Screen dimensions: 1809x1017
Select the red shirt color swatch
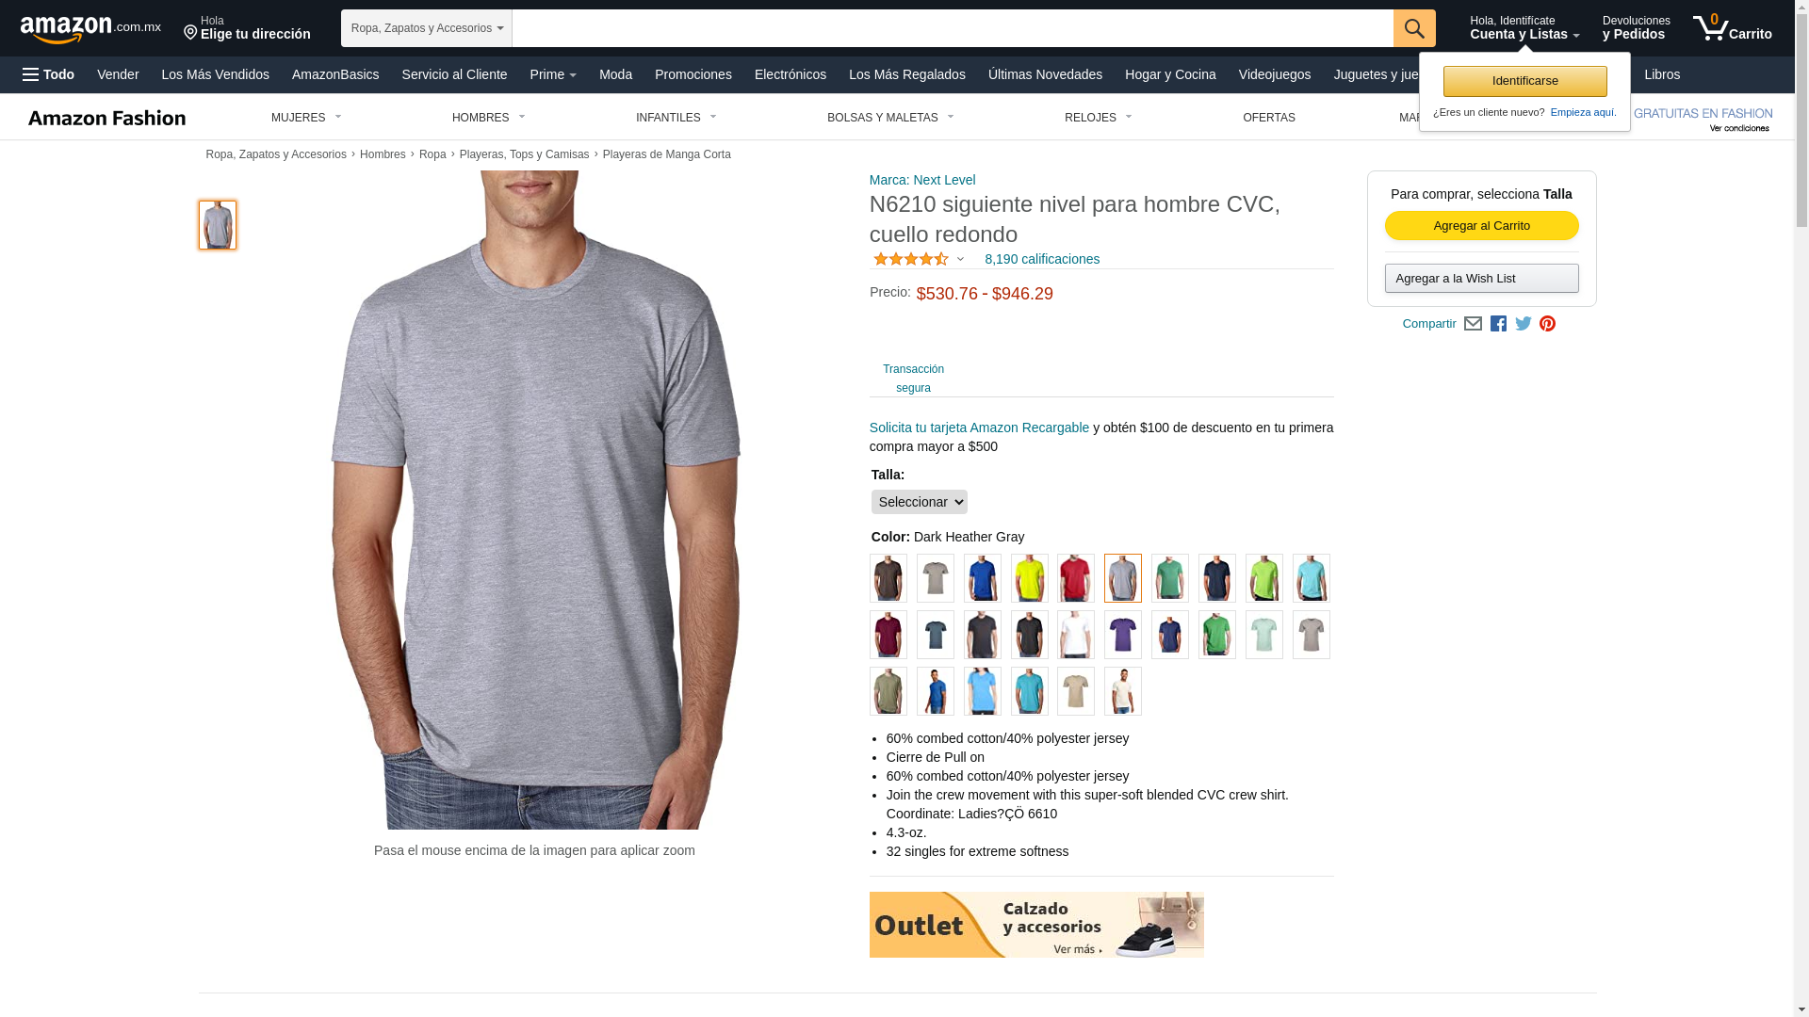tap(1076, 578)
